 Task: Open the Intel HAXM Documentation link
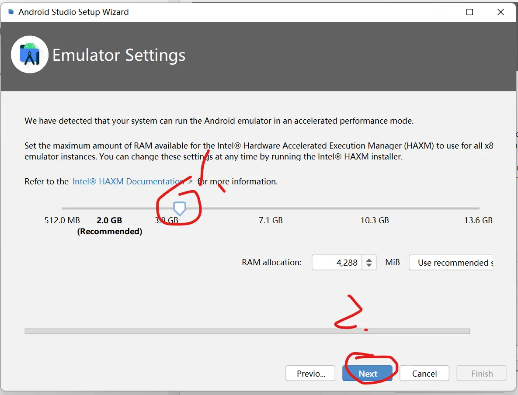[x=128, y=181]
